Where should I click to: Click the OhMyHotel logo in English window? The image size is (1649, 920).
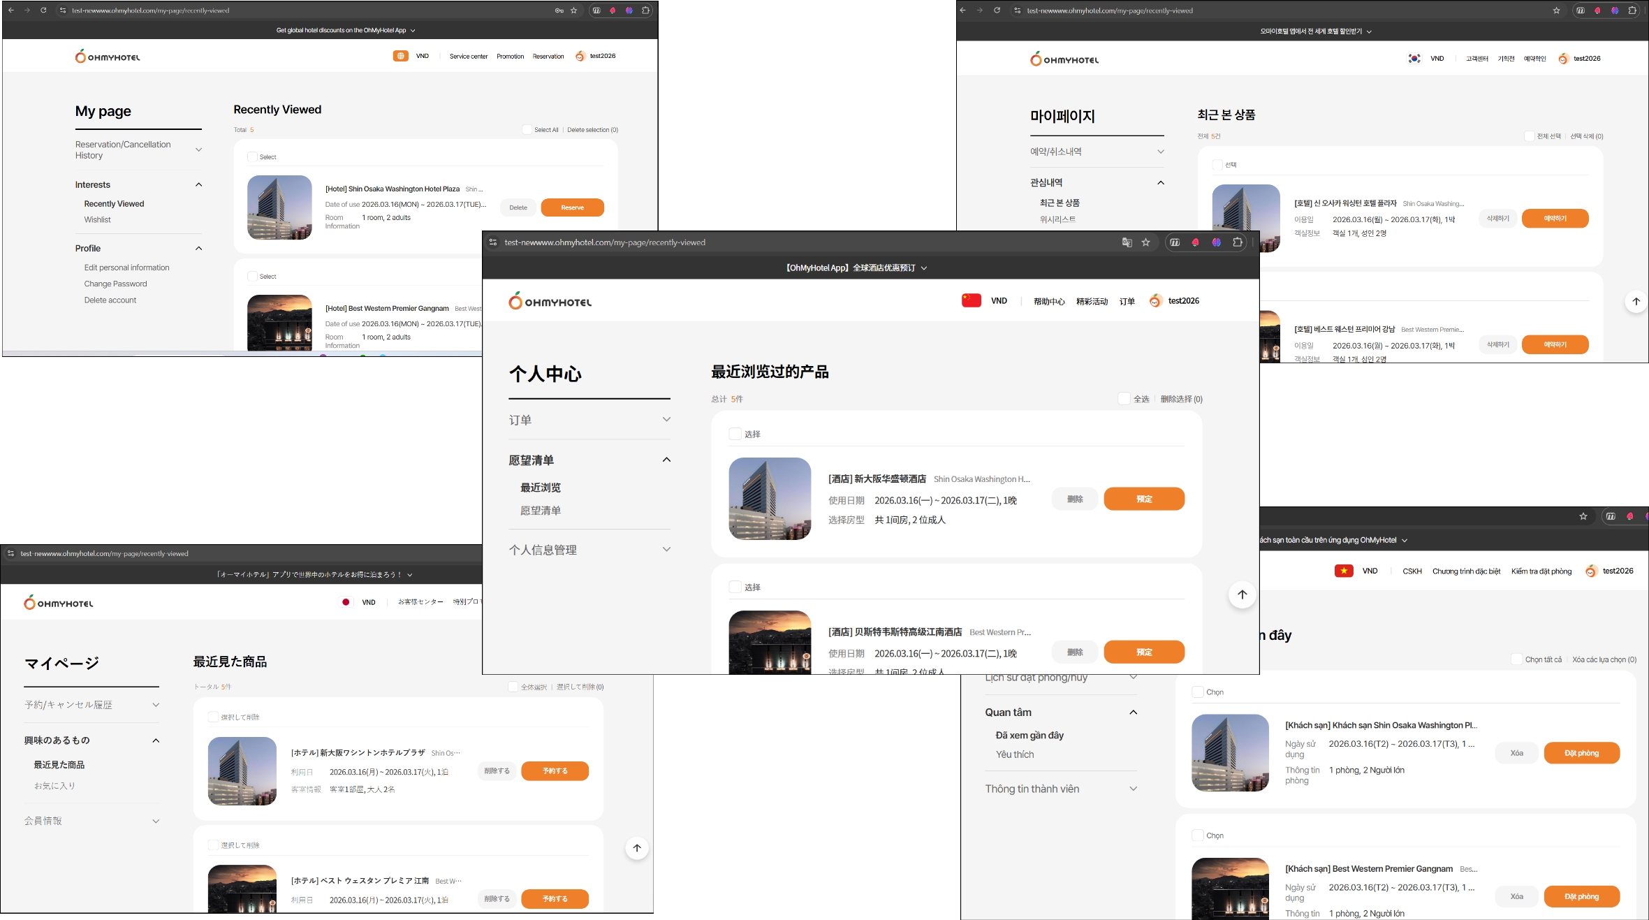tap(108, 57)
